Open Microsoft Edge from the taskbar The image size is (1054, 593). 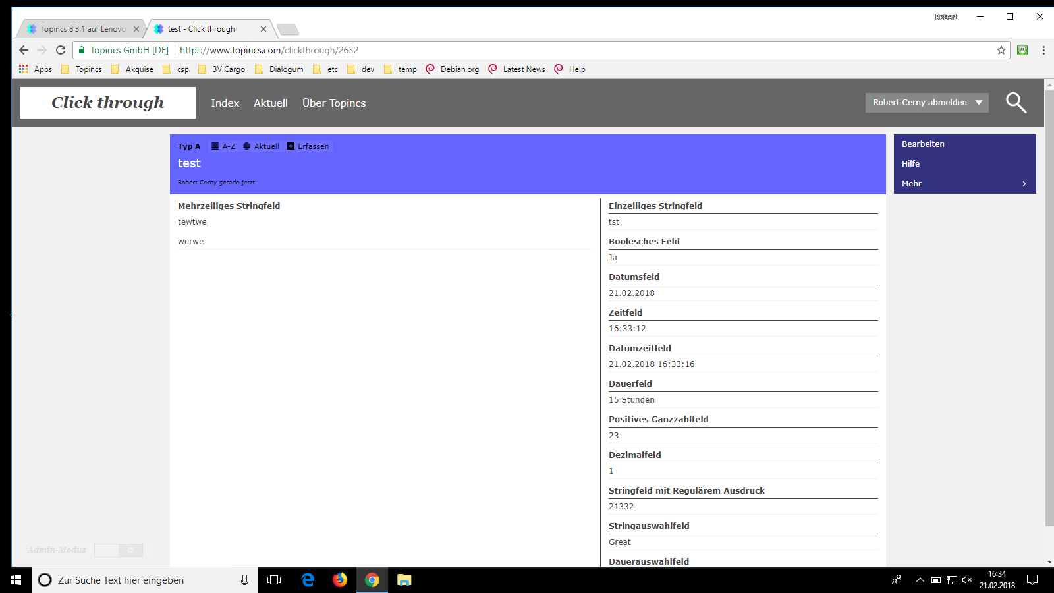(x=308, y=580)
